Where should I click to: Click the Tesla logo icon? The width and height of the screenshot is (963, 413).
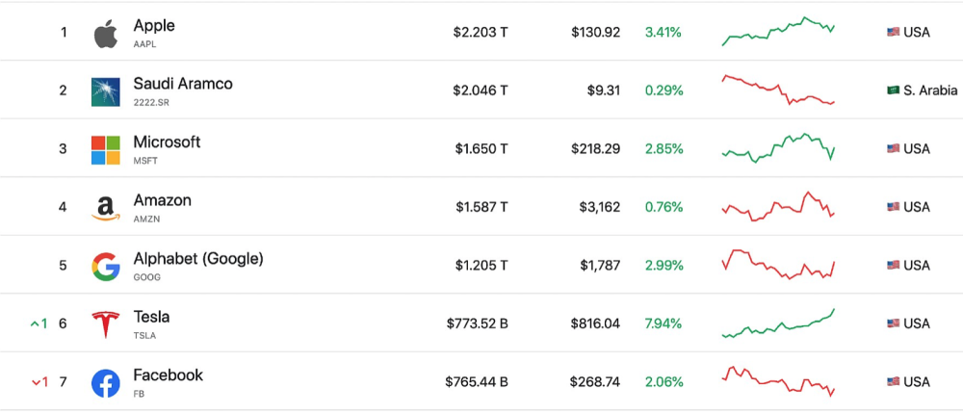[x=106, y=324]
